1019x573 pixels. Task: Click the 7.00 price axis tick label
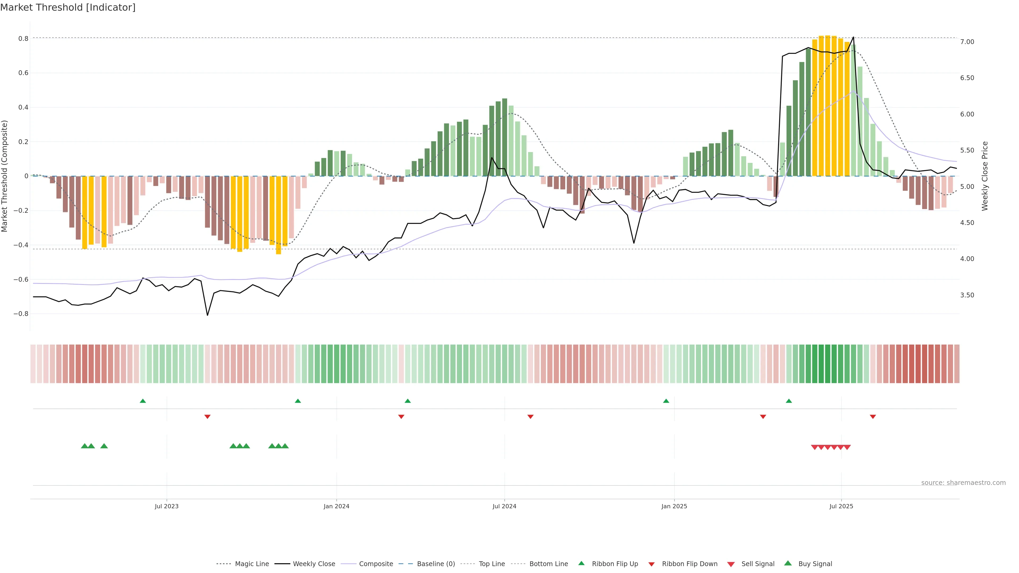967,42
